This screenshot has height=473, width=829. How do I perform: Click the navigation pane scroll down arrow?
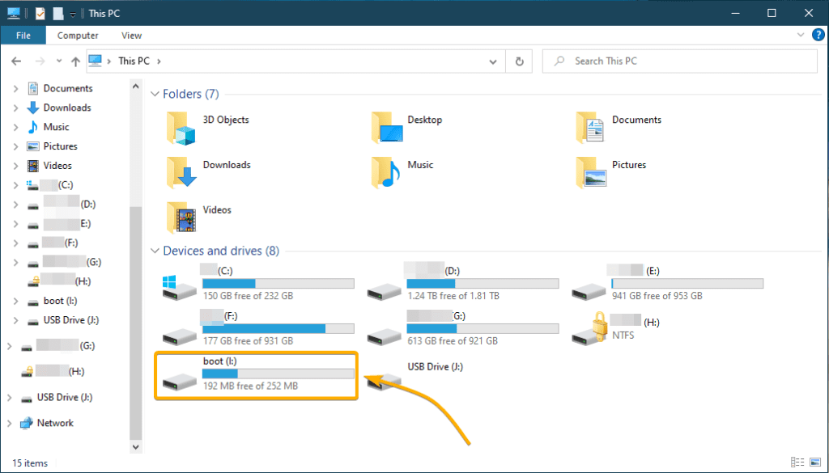[136, 446]
